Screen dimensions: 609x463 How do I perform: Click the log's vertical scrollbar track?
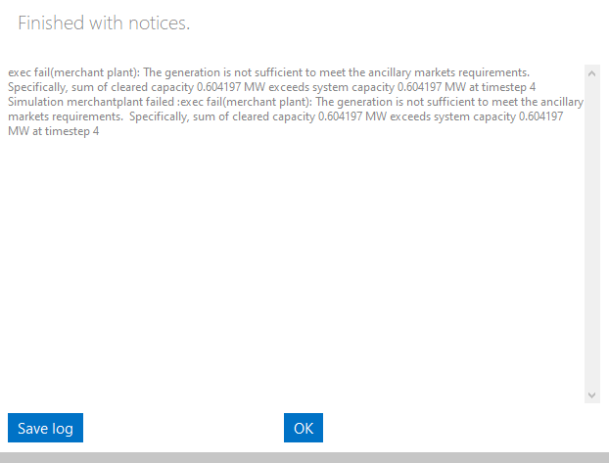[x=591, y=235]
